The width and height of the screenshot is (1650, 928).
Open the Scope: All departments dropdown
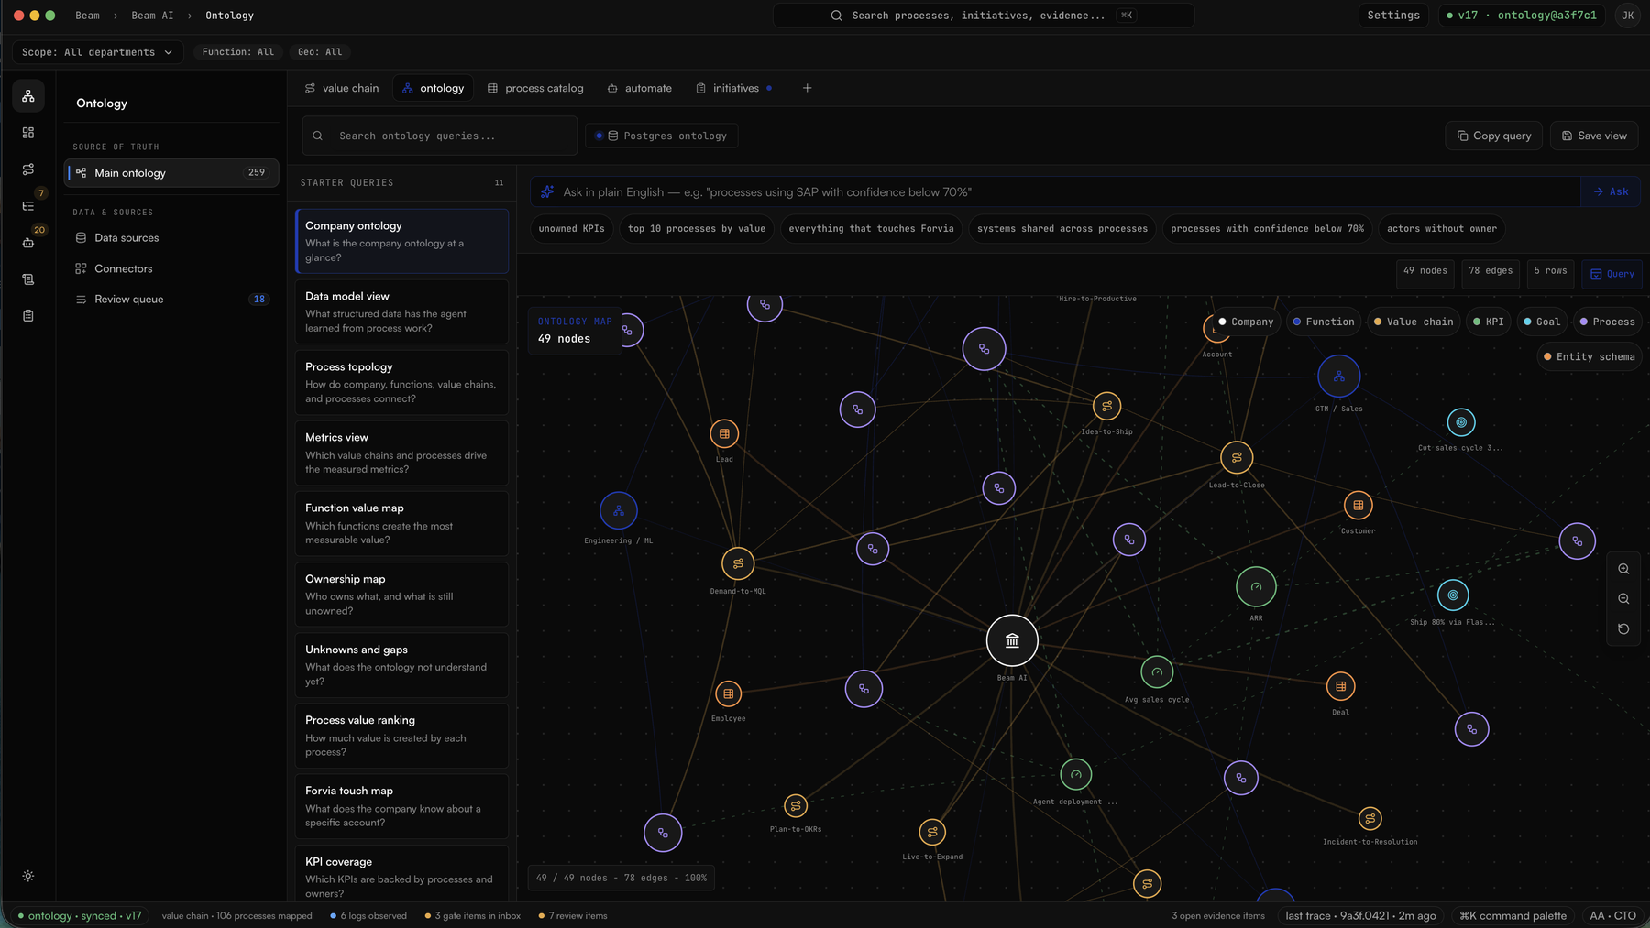click(97, 52)
